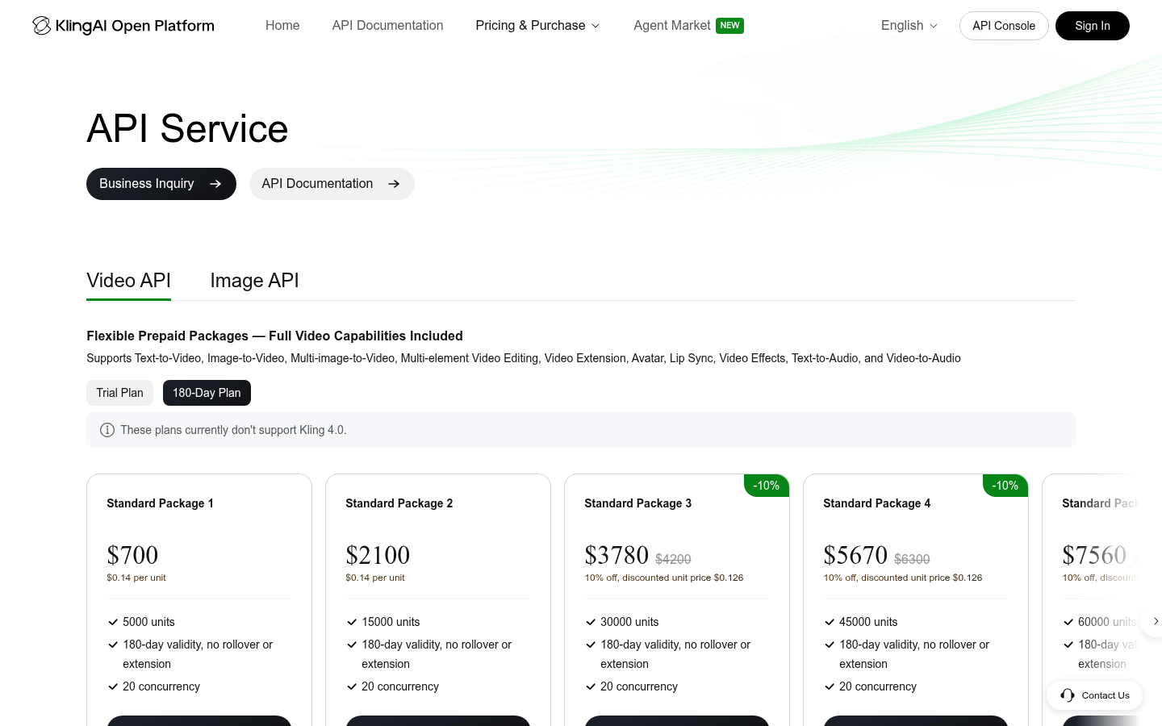Click the Standard Package 1 title
Image resolution: width=1162 pixels, height=726 pixels.
pyautogui.click(x=160, y=503)
